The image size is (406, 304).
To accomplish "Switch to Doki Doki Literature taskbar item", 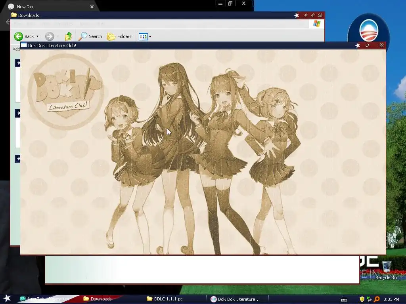I will click(237, 299).
